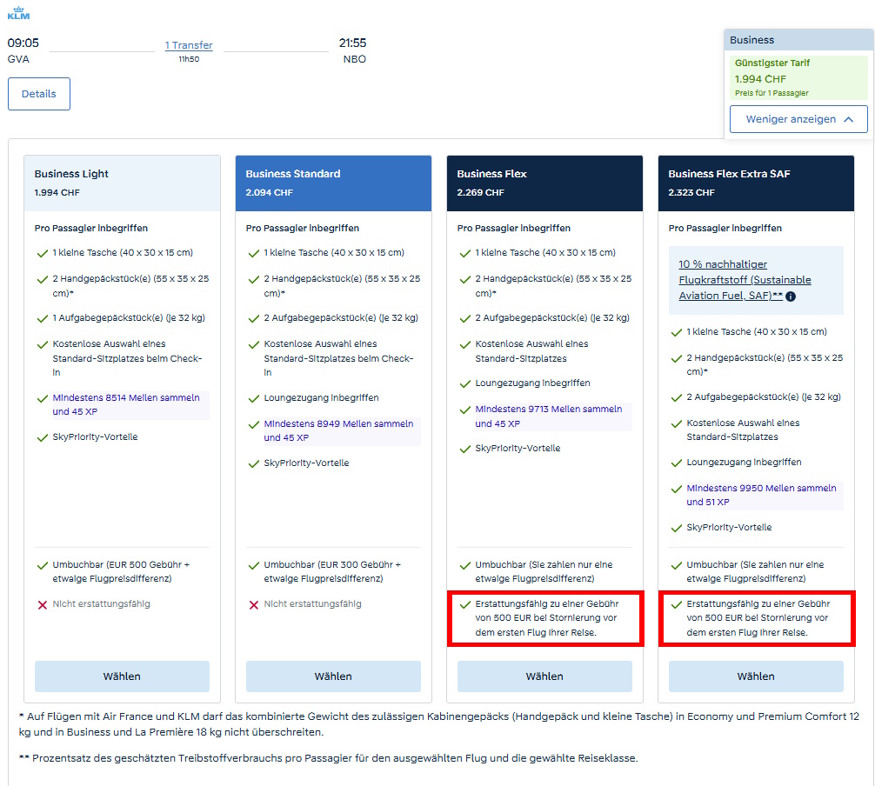Click checkmark next to SkyPriority-Vorteile in Business Light
The width and height of the screenshot is (875, 786).
click(42, 436)
